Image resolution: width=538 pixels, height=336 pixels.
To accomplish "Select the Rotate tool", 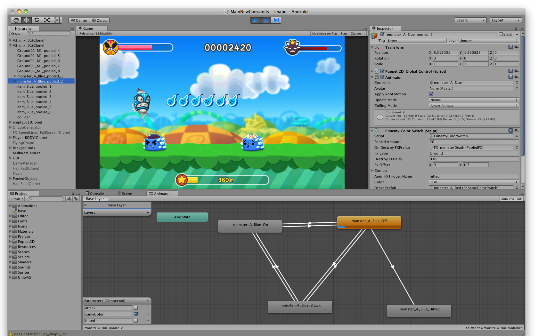I will pyautogui.click(x=37, y=20).
